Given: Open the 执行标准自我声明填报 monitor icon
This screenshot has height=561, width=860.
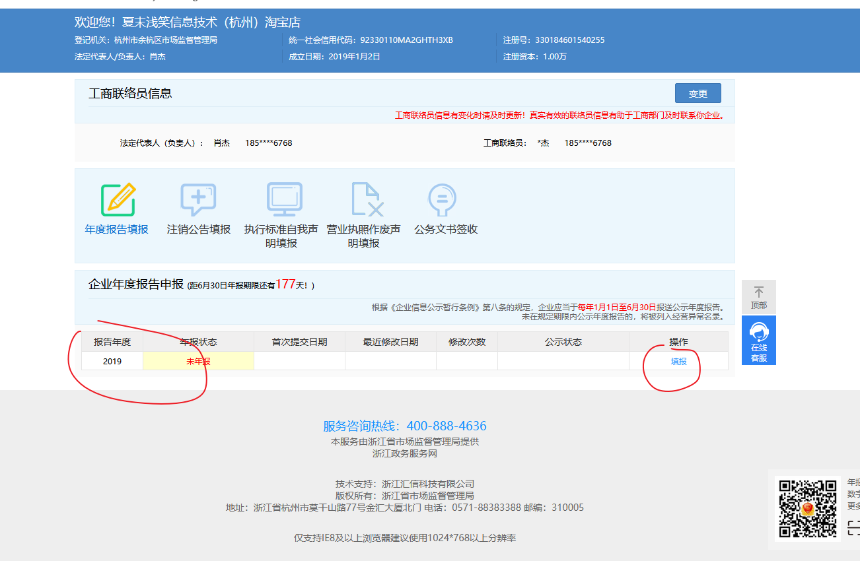Looking at the screenshot, I should (285, 200).
